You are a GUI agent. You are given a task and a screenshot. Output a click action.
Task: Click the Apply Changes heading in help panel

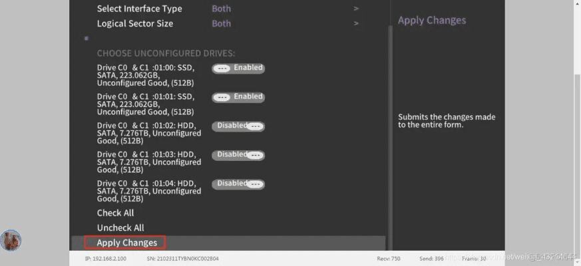(x=432, y=20)
